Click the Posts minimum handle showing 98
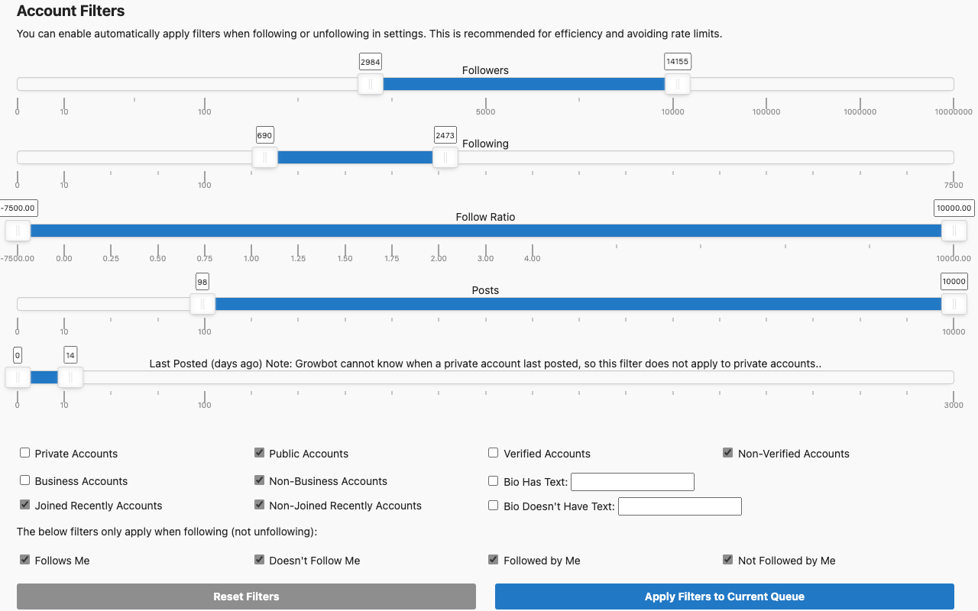978x611 pixels. [202, 304]
